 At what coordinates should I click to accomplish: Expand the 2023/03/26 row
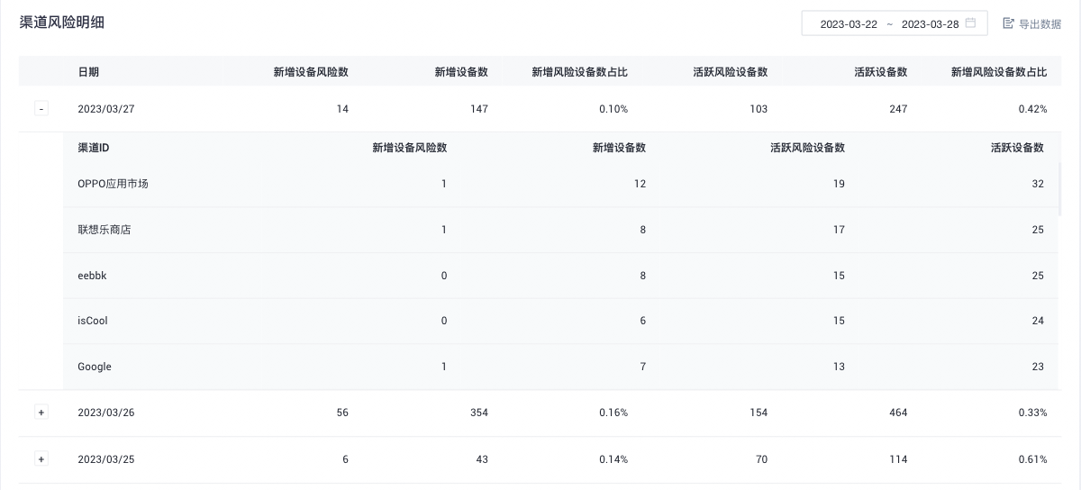pyautogui.click(x=41, y=413)
